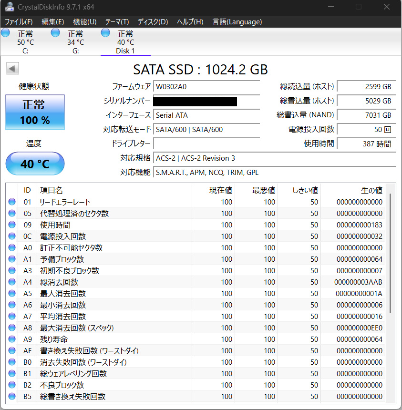Click status orb of attribute AF row
Viewport: 402px width, 410px height.
(x=12, y=350)
